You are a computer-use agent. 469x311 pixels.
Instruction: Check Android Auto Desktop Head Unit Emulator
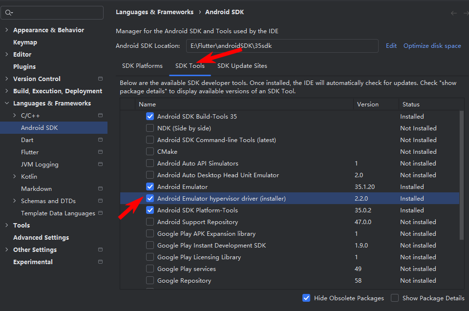click(x=150, y=175)
